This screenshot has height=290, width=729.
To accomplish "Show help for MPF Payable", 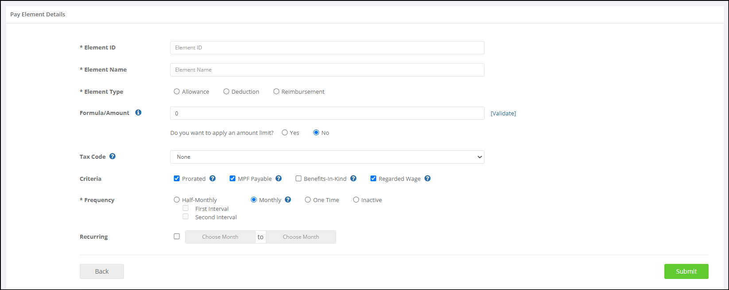I will pos(279,179).
